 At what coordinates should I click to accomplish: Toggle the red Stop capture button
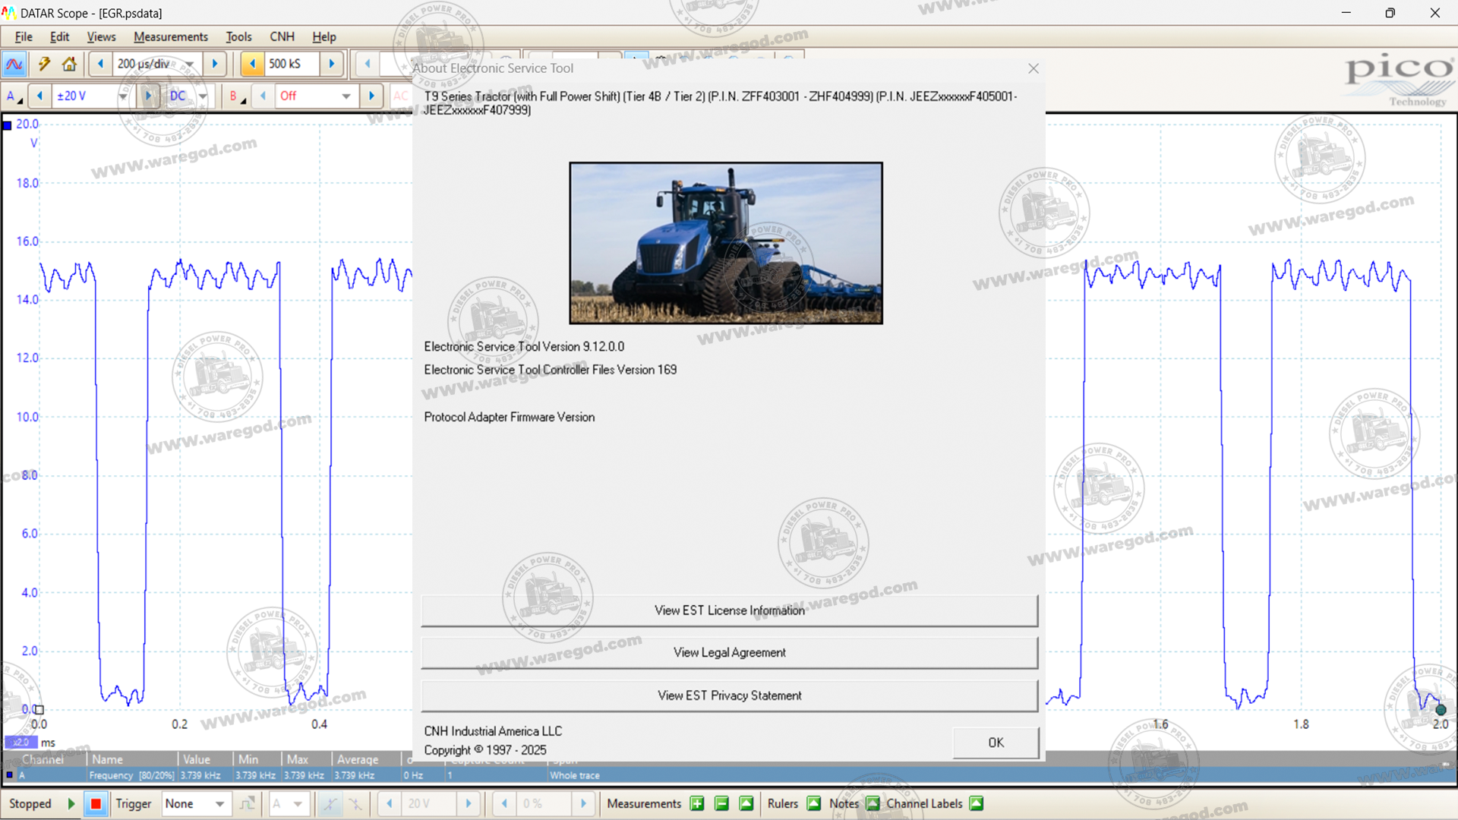point(96,804)
